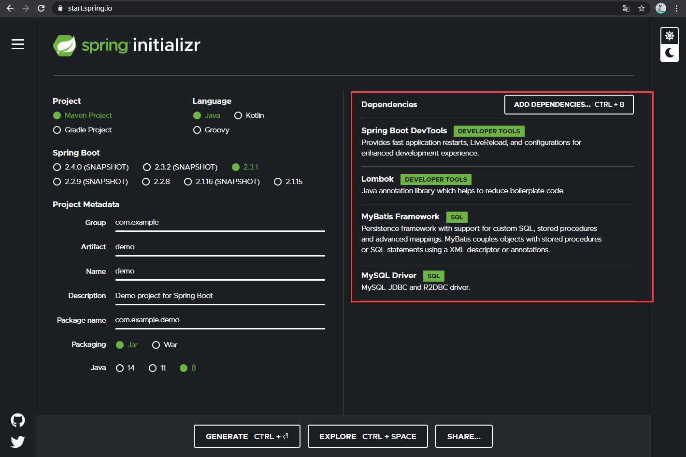
Task: Choose Java language
Action: (x=207, y=115)
